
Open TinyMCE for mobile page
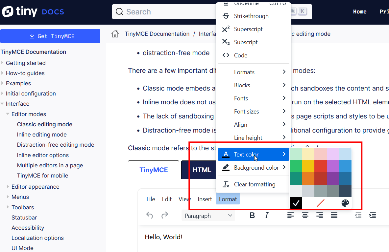click(x=42, y=176)
